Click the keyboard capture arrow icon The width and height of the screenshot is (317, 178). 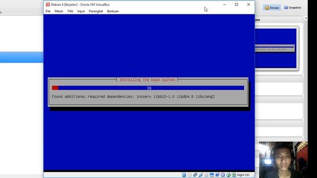click(234, 175)
